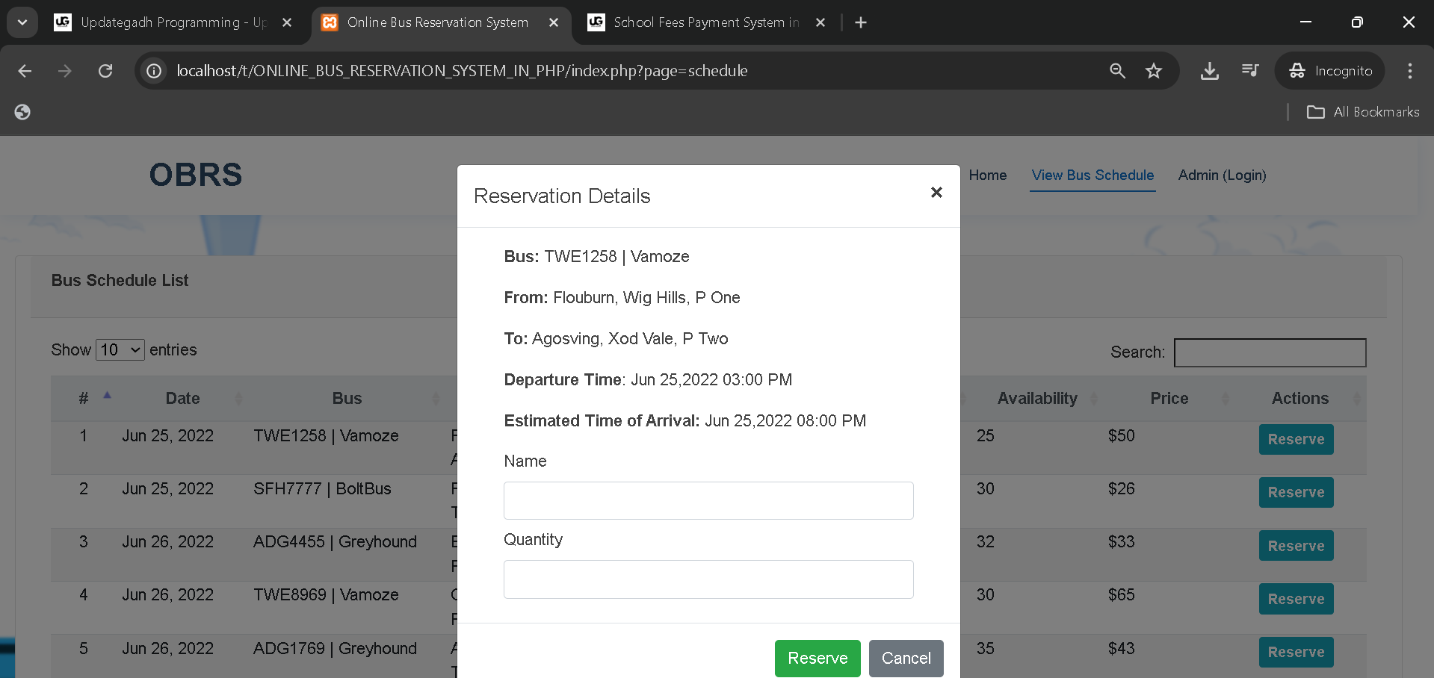This screenshot has width=1434, height=678.
Task: Close the Reservation Details dialog with X
Action: pos(936,193)
